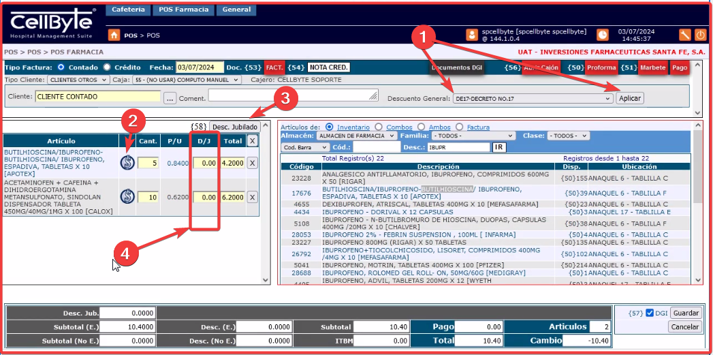Image resolution: width=713 pixels, height=355 pixels.
Task: Click Cancelar button
Action: point(685,326)
